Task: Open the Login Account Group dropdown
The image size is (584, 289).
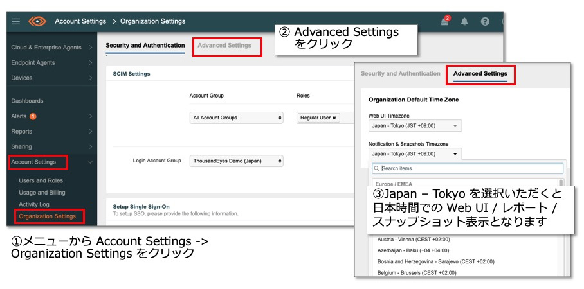Action: point(236,161)
